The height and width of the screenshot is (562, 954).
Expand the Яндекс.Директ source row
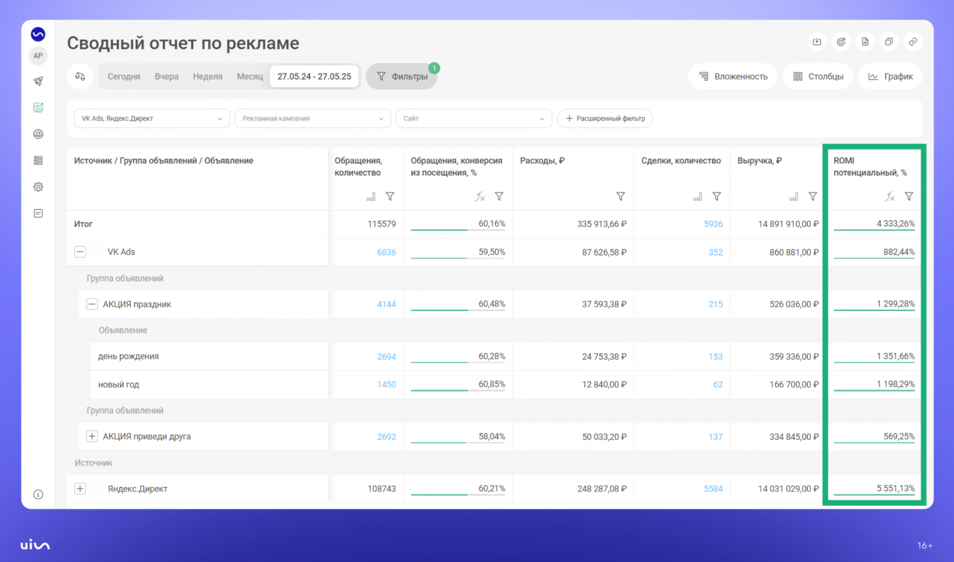[x=80, y=489]
